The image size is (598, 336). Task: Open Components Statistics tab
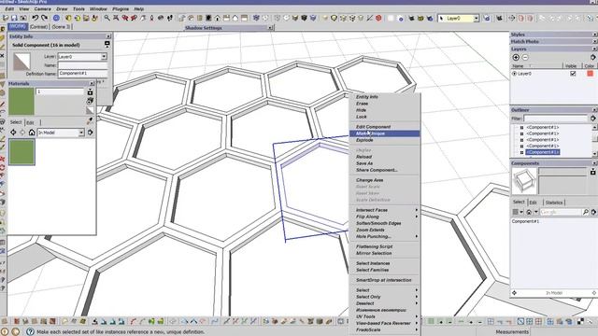click(x=554, y=203)
